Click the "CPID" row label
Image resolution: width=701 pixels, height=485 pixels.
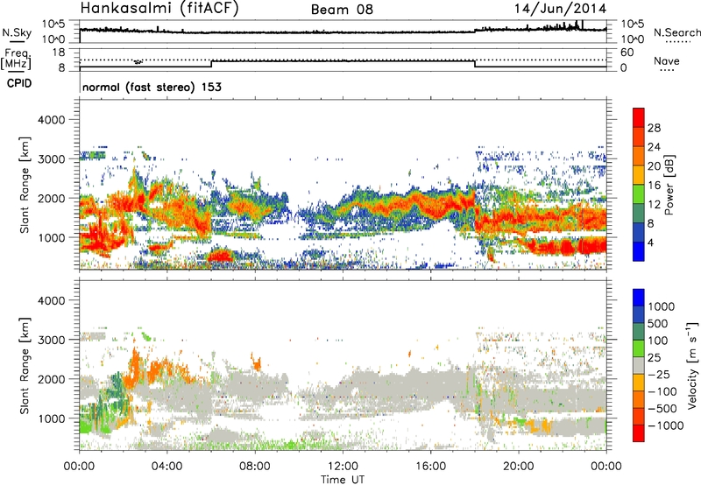19,83
